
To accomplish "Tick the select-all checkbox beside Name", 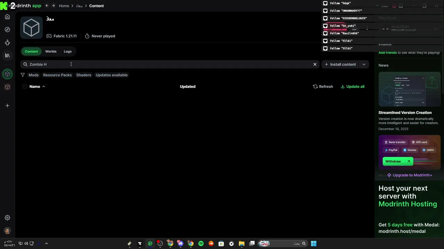I will coord(24,86).
